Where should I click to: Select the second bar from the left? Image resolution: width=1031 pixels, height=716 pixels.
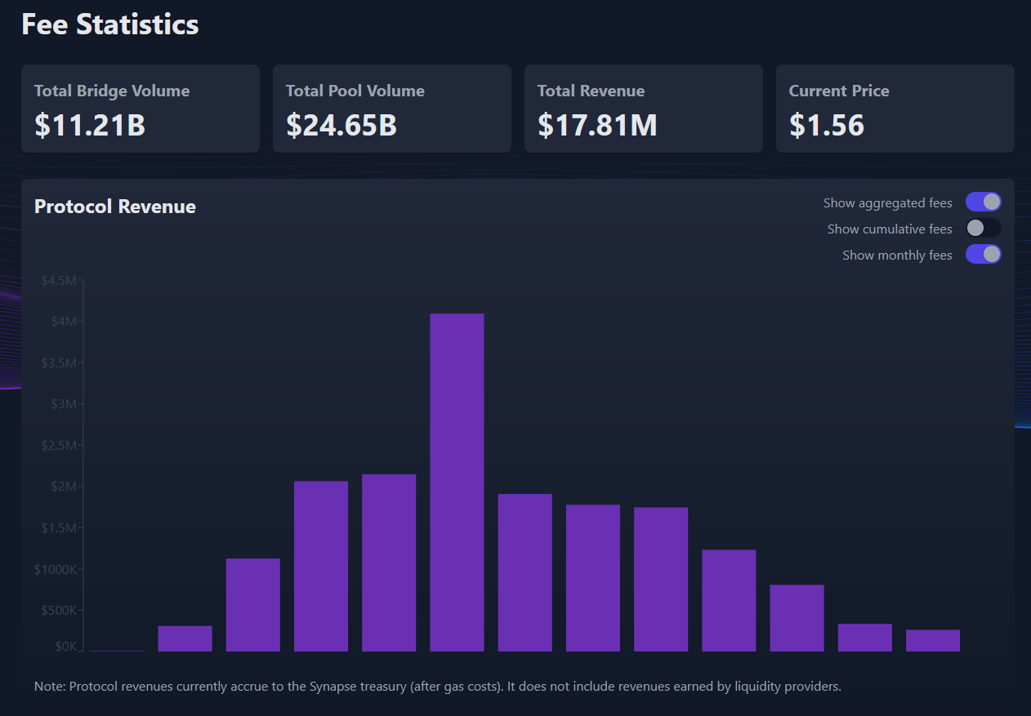tap(185, 638)
